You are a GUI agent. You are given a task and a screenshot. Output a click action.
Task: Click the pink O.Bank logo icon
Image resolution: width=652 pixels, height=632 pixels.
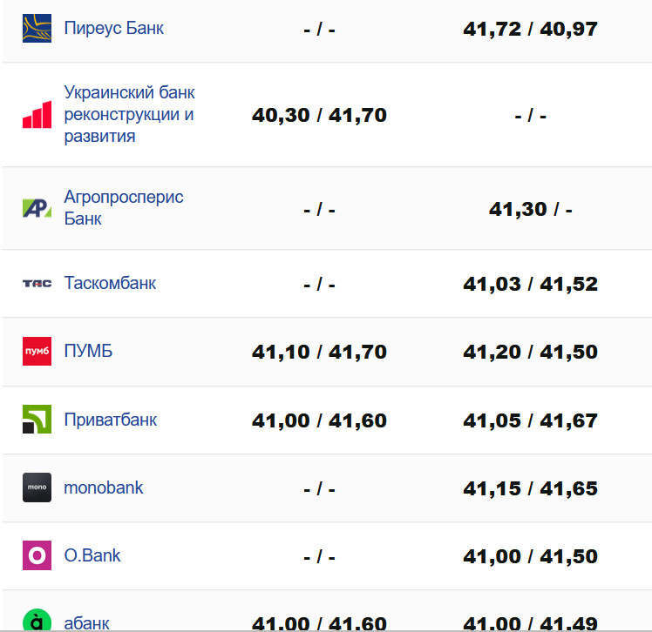click(37, 555)
